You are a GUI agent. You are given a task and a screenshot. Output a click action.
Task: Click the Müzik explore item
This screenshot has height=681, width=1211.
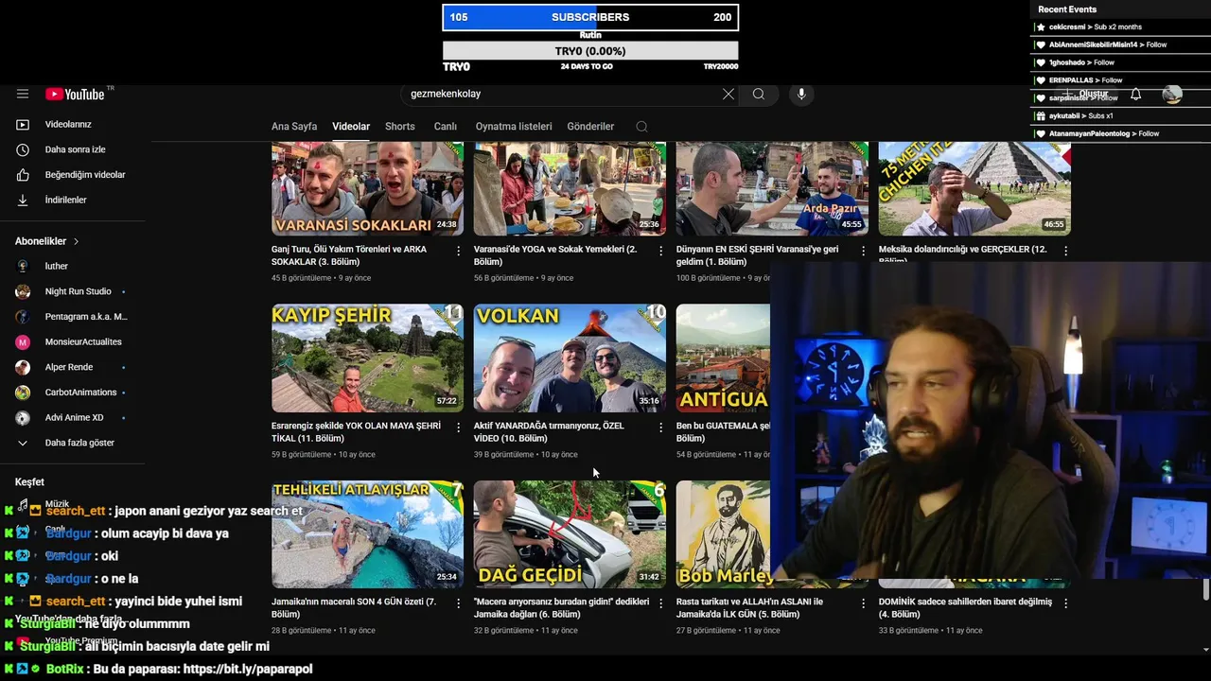pyautogui.click(x=57, y=504)
